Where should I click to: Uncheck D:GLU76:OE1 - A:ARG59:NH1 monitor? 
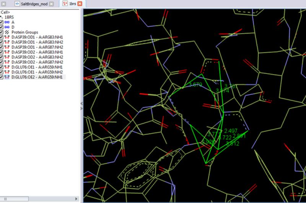click(2, 67)
